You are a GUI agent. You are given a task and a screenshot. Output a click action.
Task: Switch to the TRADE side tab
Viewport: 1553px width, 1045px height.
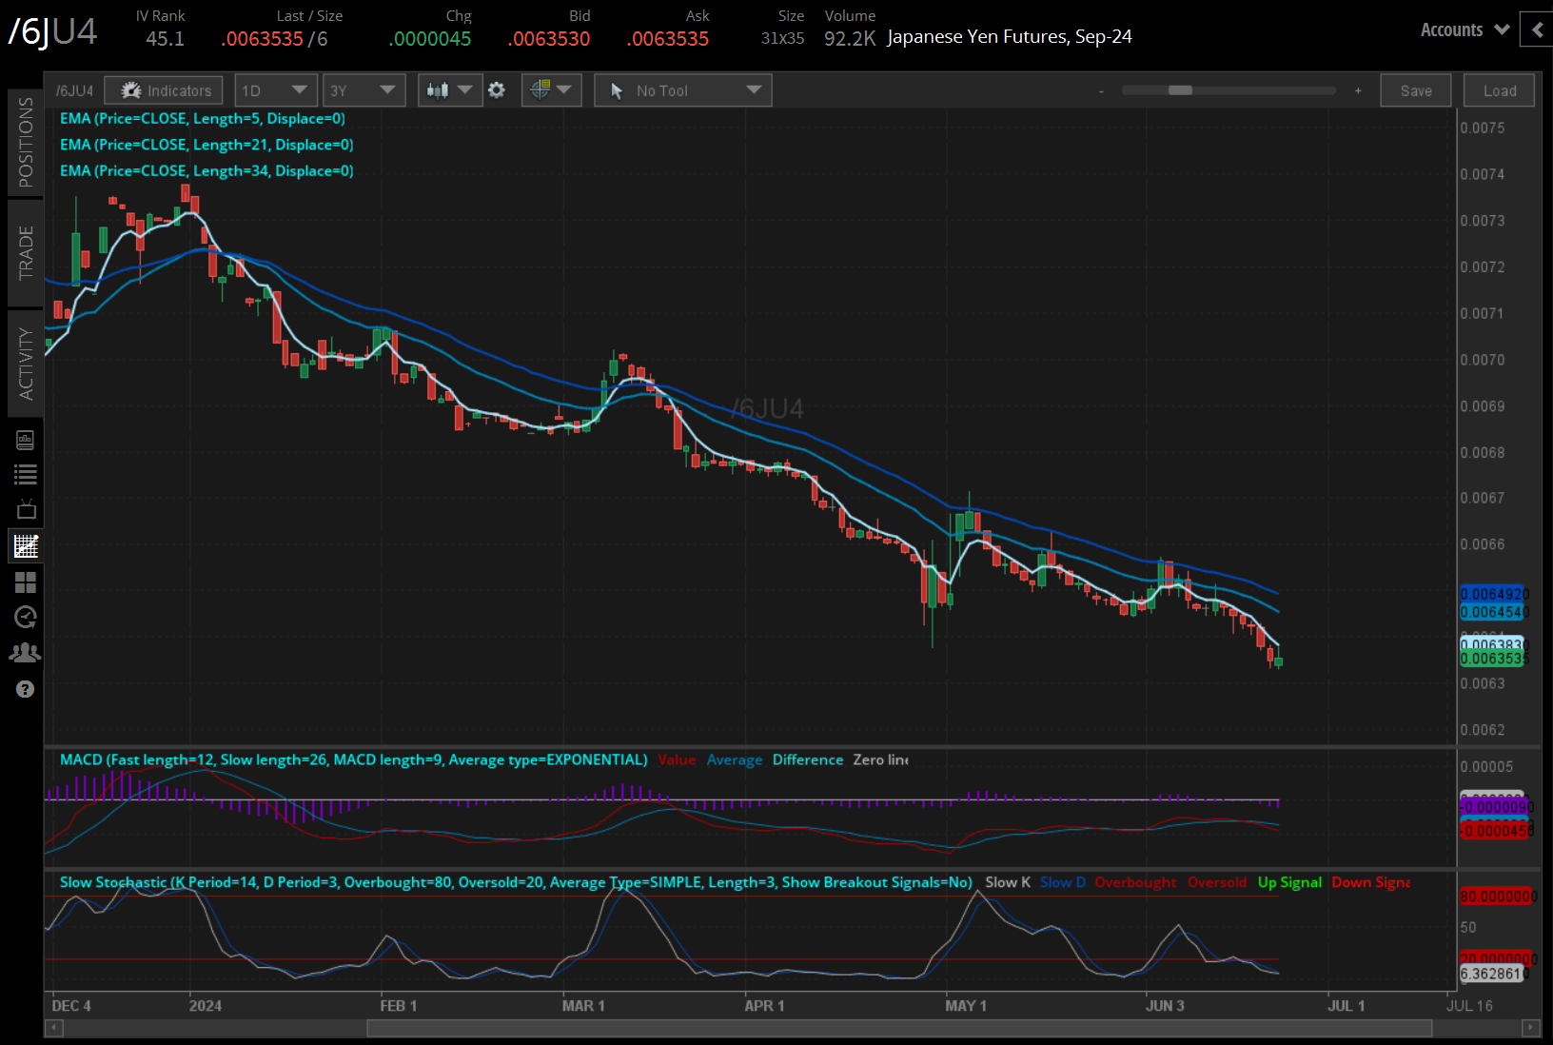coord(26,252)
